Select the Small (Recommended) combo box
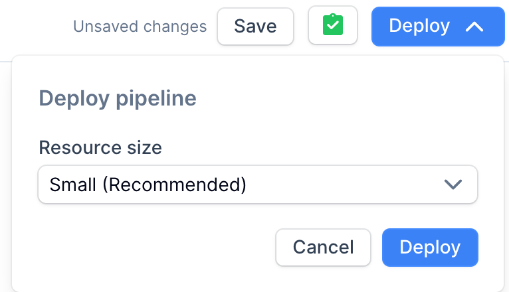Image resolution: width=509 pixels, height=292 pixels. [258, 184]
